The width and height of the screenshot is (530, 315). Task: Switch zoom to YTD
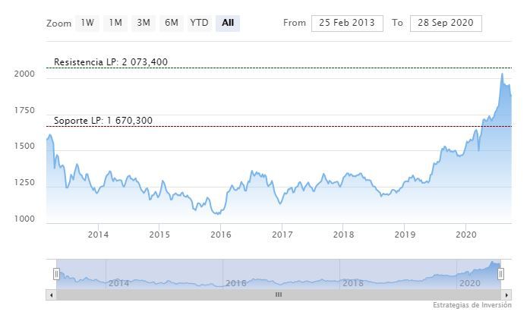(199, 23)
